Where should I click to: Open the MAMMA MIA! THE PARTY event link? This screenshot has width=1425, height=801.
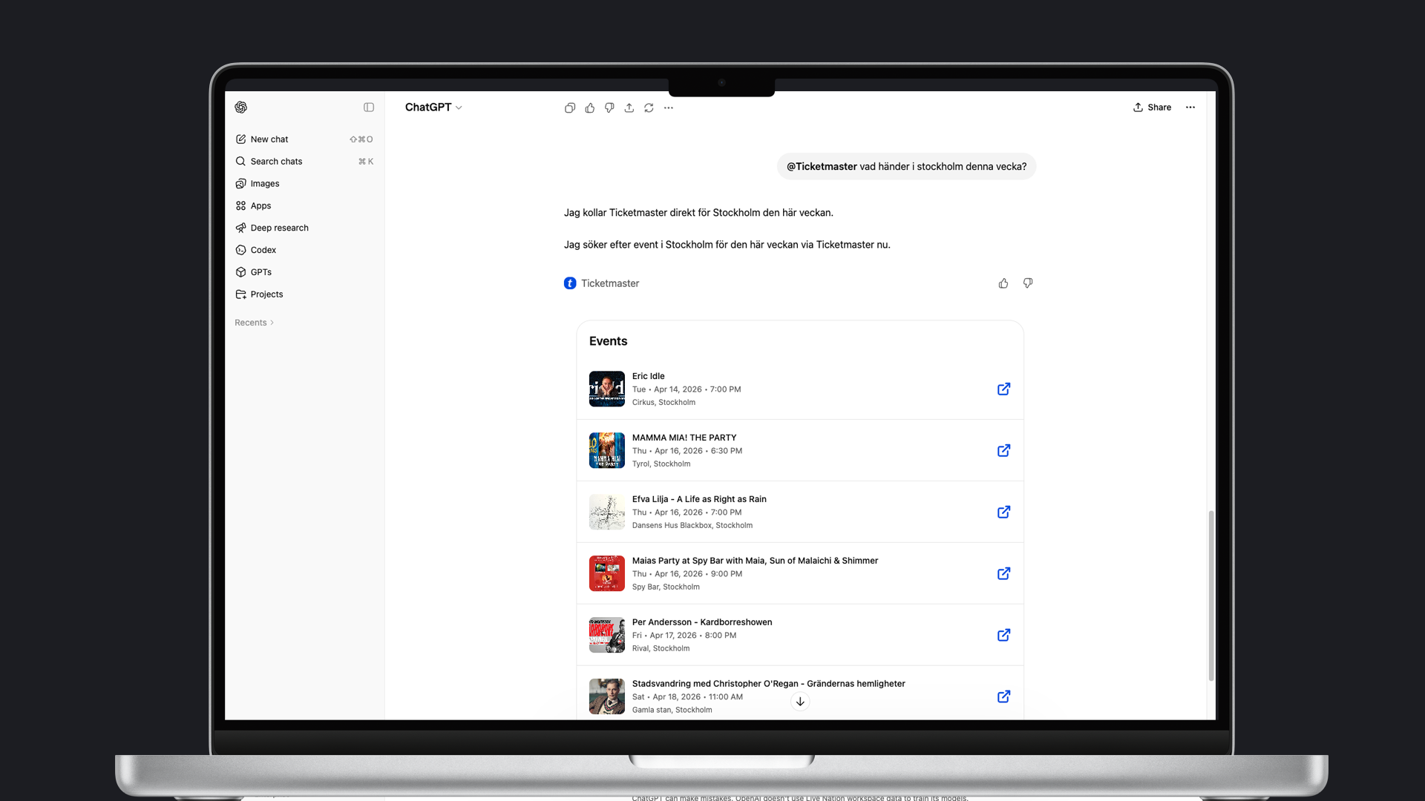tap(1003, 450)
